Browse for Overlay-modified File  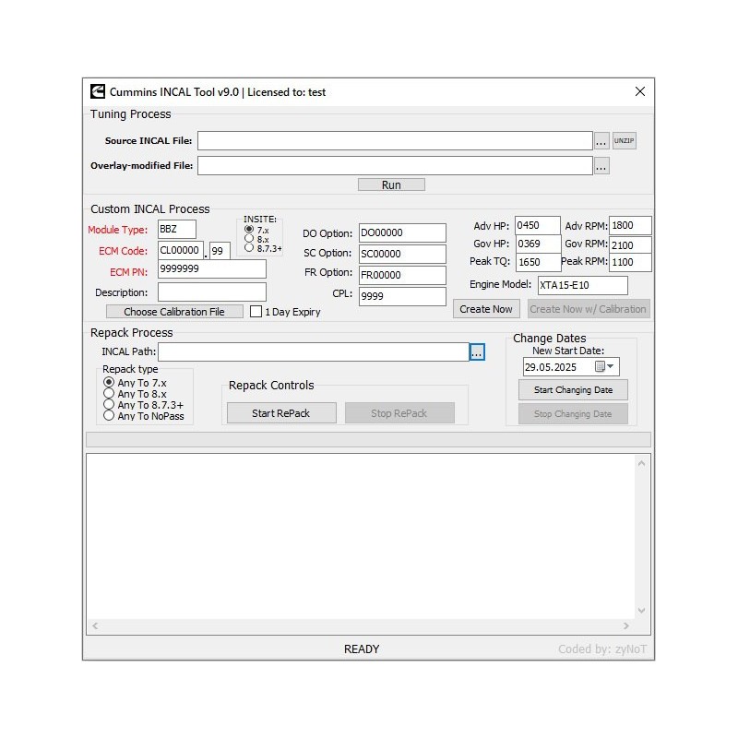tap(601, 166)
